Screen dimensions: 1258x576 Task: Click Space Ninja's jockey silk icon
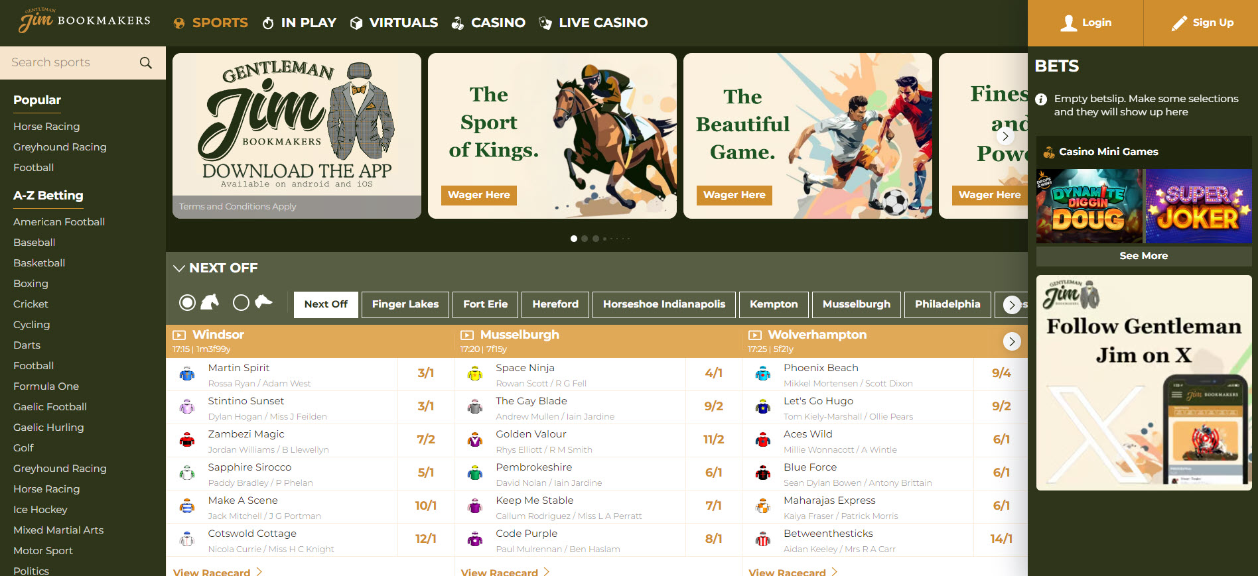[475, 374]
